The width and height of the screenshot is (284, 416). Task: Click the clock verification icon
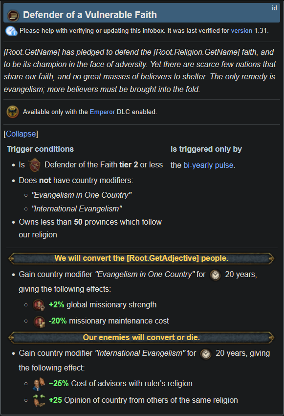pyautogui.click(x=11, y=31)
